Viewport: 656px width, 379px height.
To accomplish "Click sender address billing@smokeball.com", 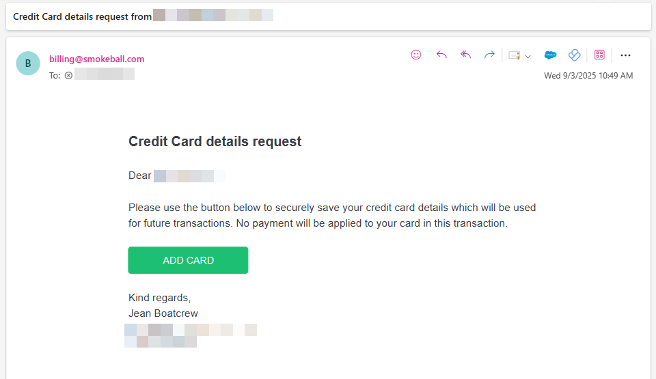I will pyautogui.click(x=96, y=59).
